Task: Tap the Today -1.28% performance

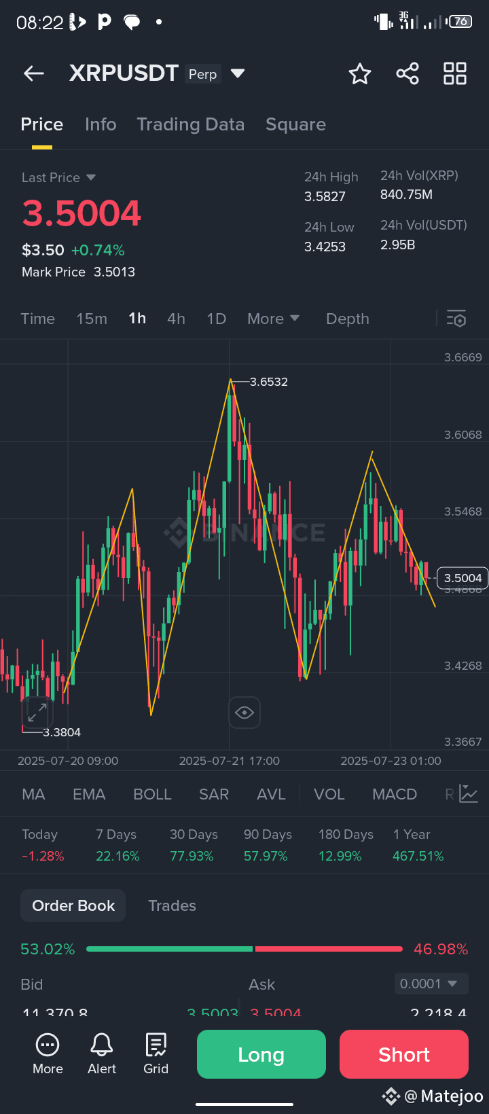Action: pos(43,845)
